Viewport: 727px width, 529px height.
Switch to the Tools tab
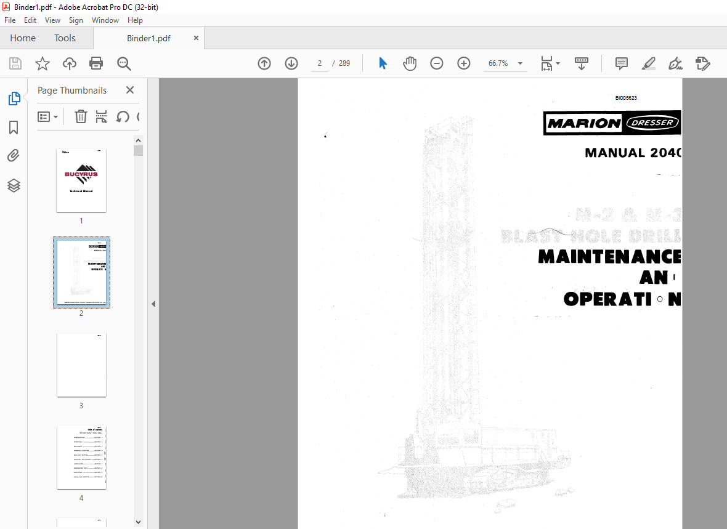65,38
